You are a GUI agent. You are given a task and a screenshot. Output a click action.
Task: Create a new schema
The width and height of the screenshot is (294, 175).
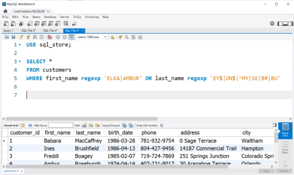coord(30,24)
